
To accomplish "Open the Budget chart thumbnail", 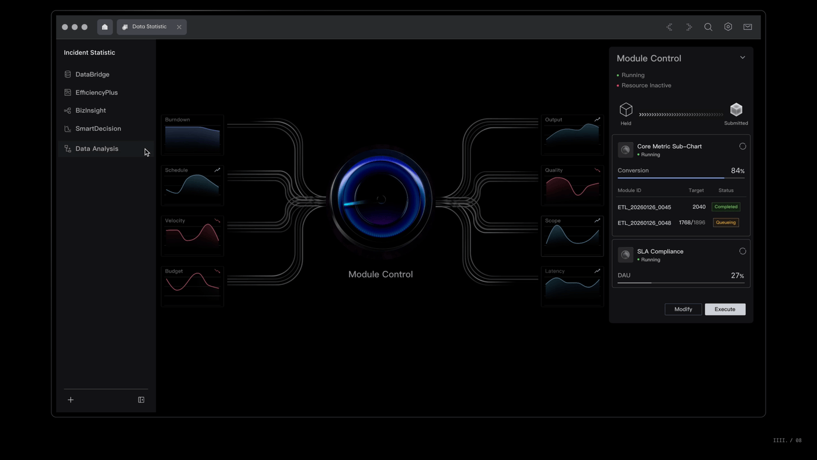I will click(193, 287).
